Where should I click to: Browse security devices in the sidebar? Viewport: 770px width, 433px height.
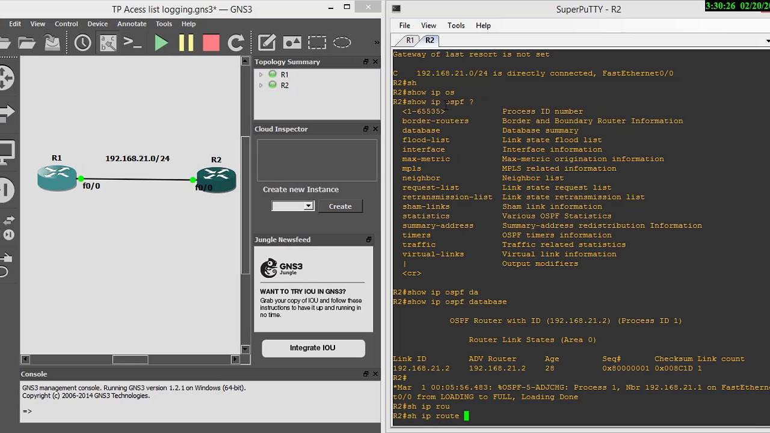tap(5, 190)
